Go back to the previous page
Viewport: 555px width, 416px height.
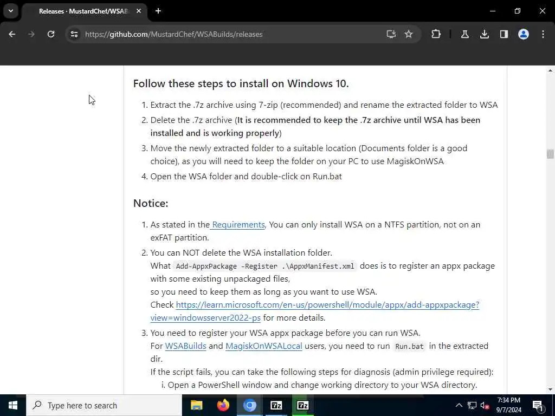tap(12, 34)
